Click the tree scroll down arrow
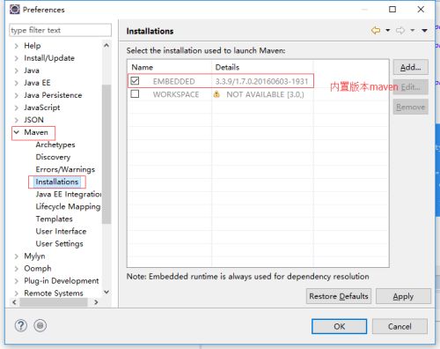 (x=106, y=292)
